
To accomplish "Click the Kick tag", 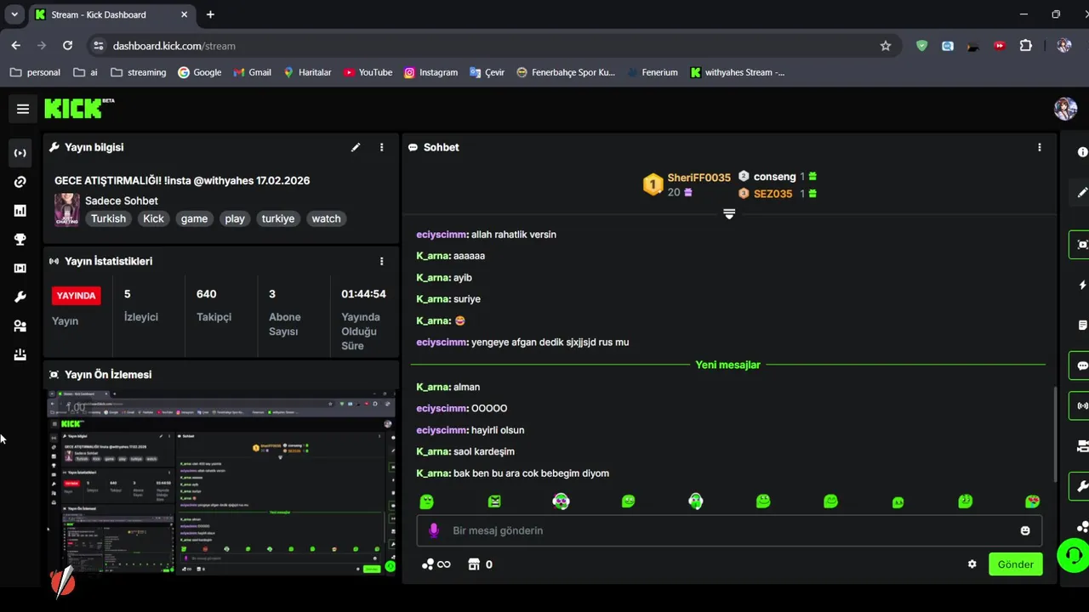I will (x=153, y=218).
